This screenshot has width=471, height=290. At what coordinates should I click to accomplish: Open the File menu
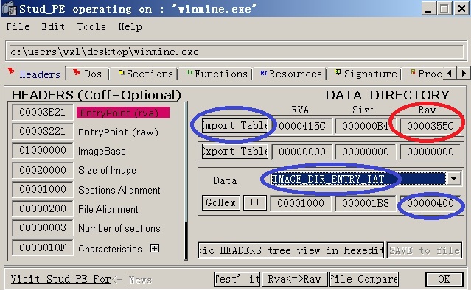pos(18,26)
